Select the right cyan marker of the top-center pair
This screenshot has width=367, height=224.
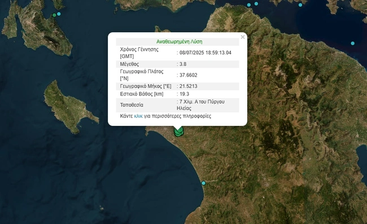coord(256,4)
